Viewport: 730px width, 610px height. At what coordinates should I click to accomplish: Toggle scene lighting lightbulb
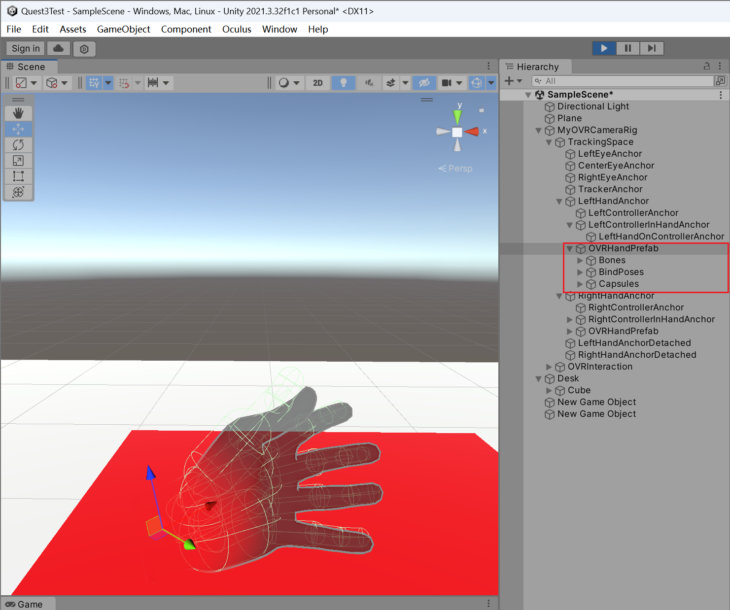[344, 83]
